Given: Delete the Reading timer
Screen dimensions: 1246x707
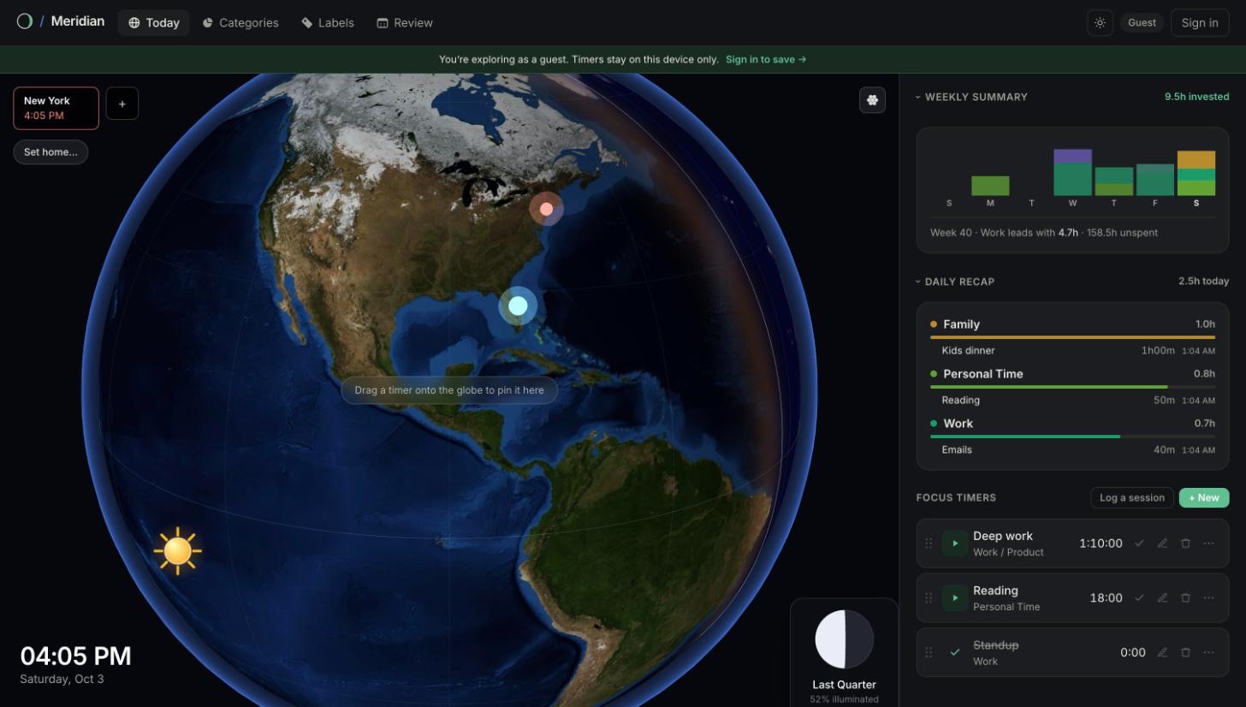Looking at the screenshot, I should (1185, 598).
